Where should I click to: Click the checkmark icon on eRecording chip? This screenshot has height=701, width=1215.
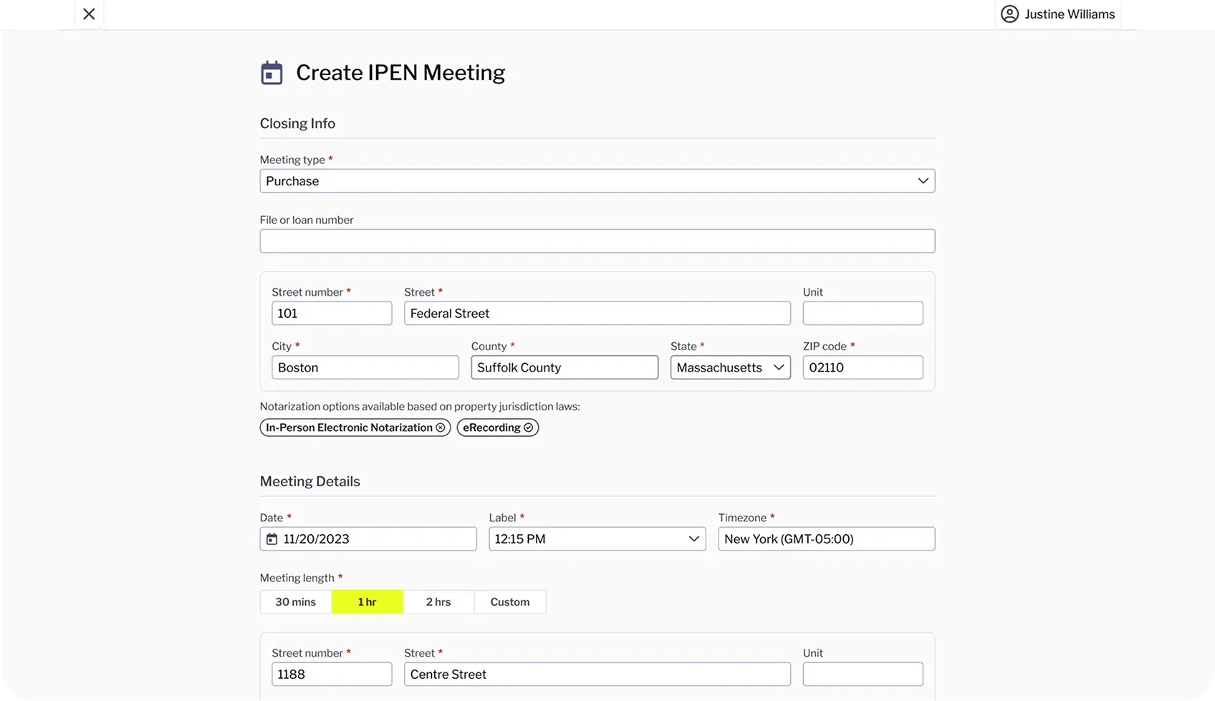click(529, 427)
